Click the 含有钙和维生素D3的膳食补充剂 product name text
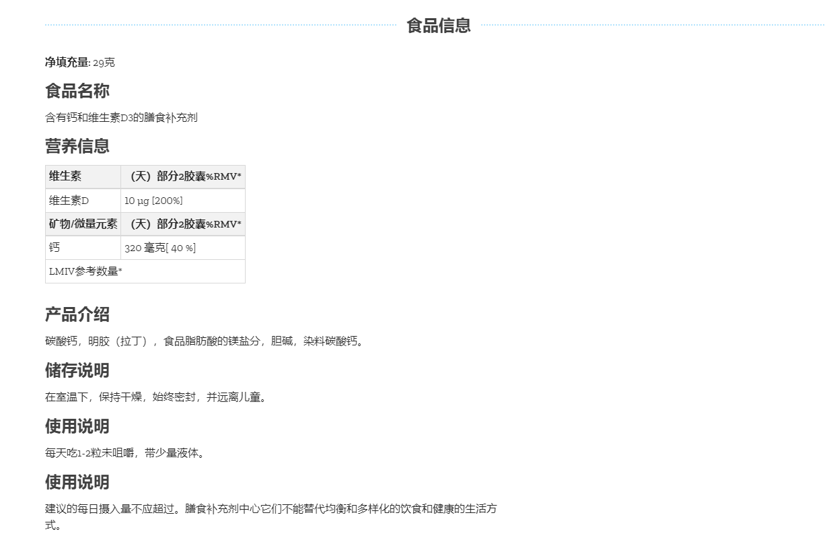The image size is (825, 542). (x=121, y=118)
